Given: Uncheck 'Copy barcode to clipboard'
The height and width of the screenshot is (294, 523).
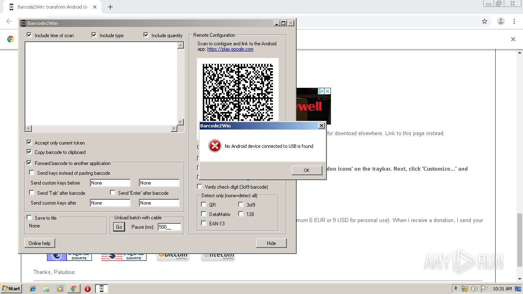Looking at the screenshot, I should (x=29, y=152).
